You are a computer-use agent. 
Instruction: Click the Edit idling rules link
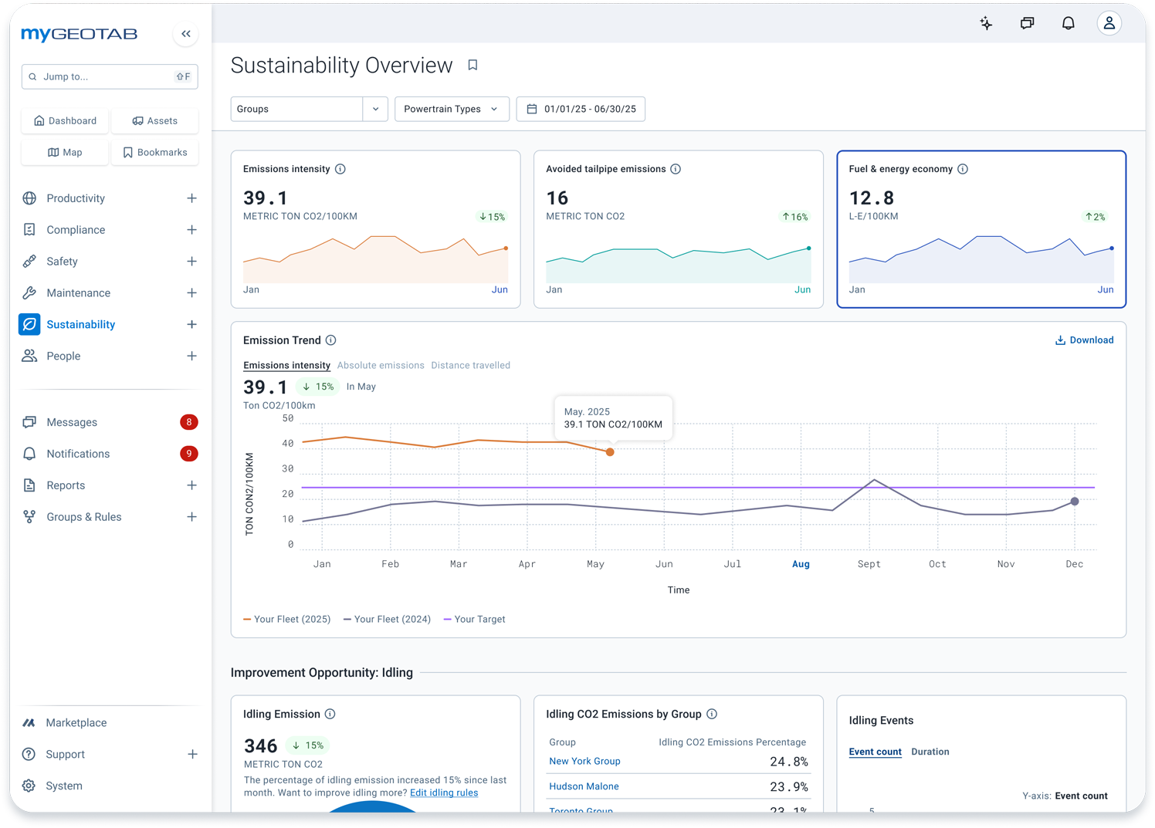pos(443,793)
